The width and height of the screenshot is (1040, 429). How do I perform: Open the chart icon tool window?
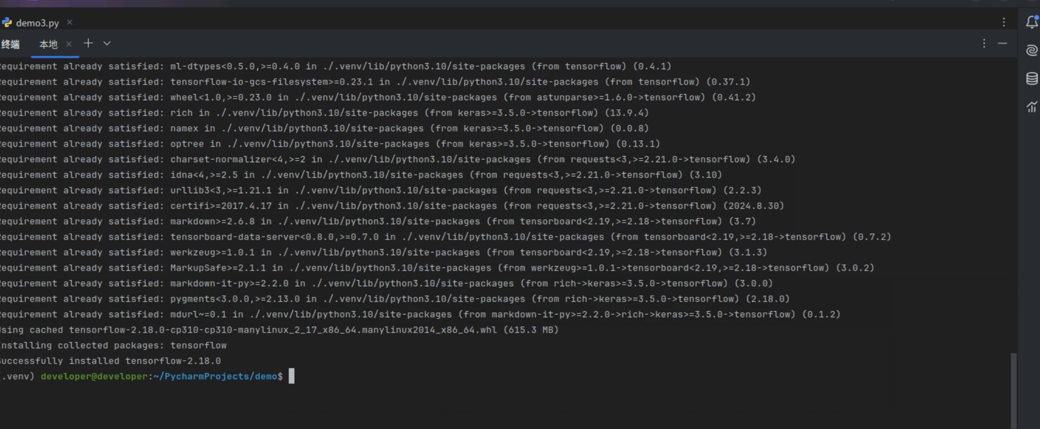point(1032,107)
